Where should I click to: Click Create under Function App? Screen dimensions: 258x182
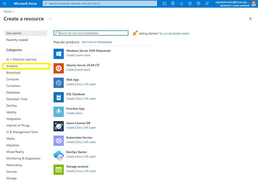[70, 113]
